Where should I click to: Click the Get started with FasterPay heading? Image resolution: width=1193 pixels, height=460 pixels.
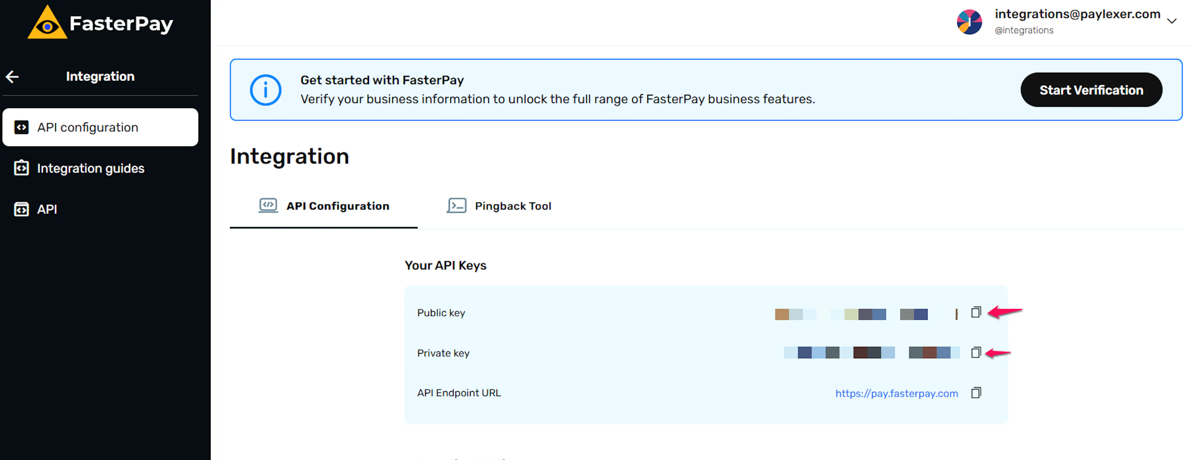[382, 80]
